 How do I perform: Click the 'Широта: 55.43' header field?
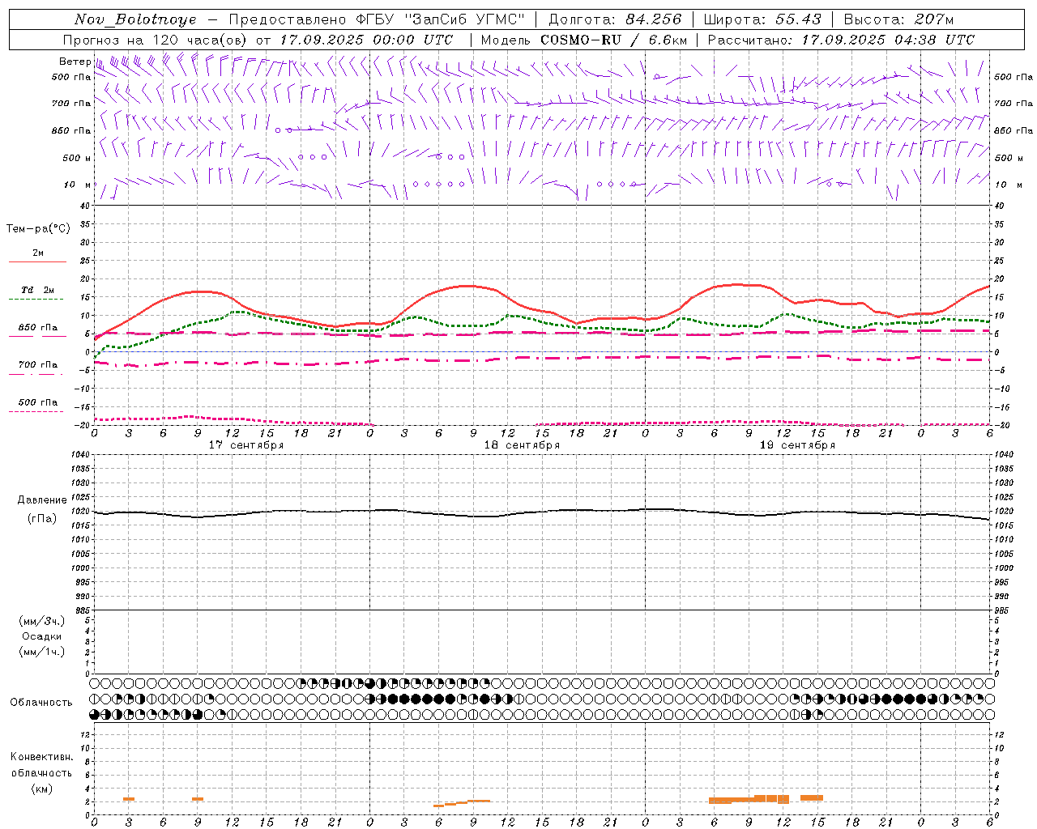point(762,19)
